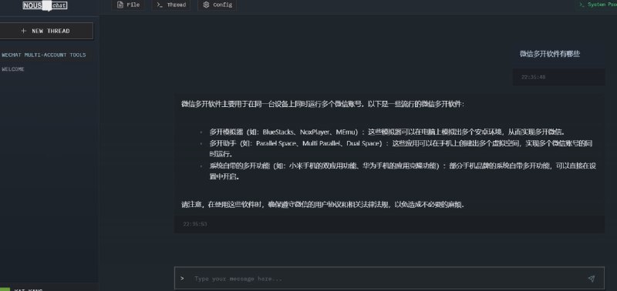Click the System Prompt button

coord(596,5)
